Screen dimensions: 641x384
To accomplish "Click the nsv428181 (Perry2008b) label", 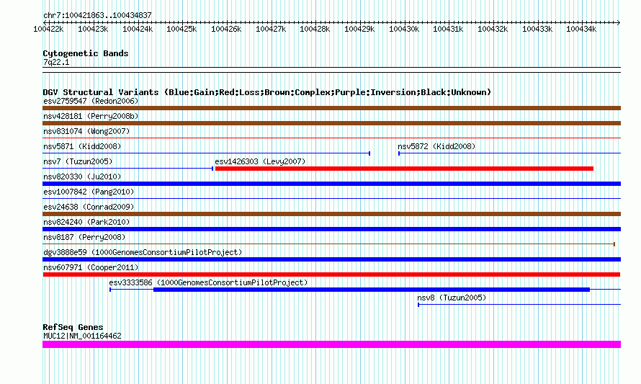I will (91, 116).
